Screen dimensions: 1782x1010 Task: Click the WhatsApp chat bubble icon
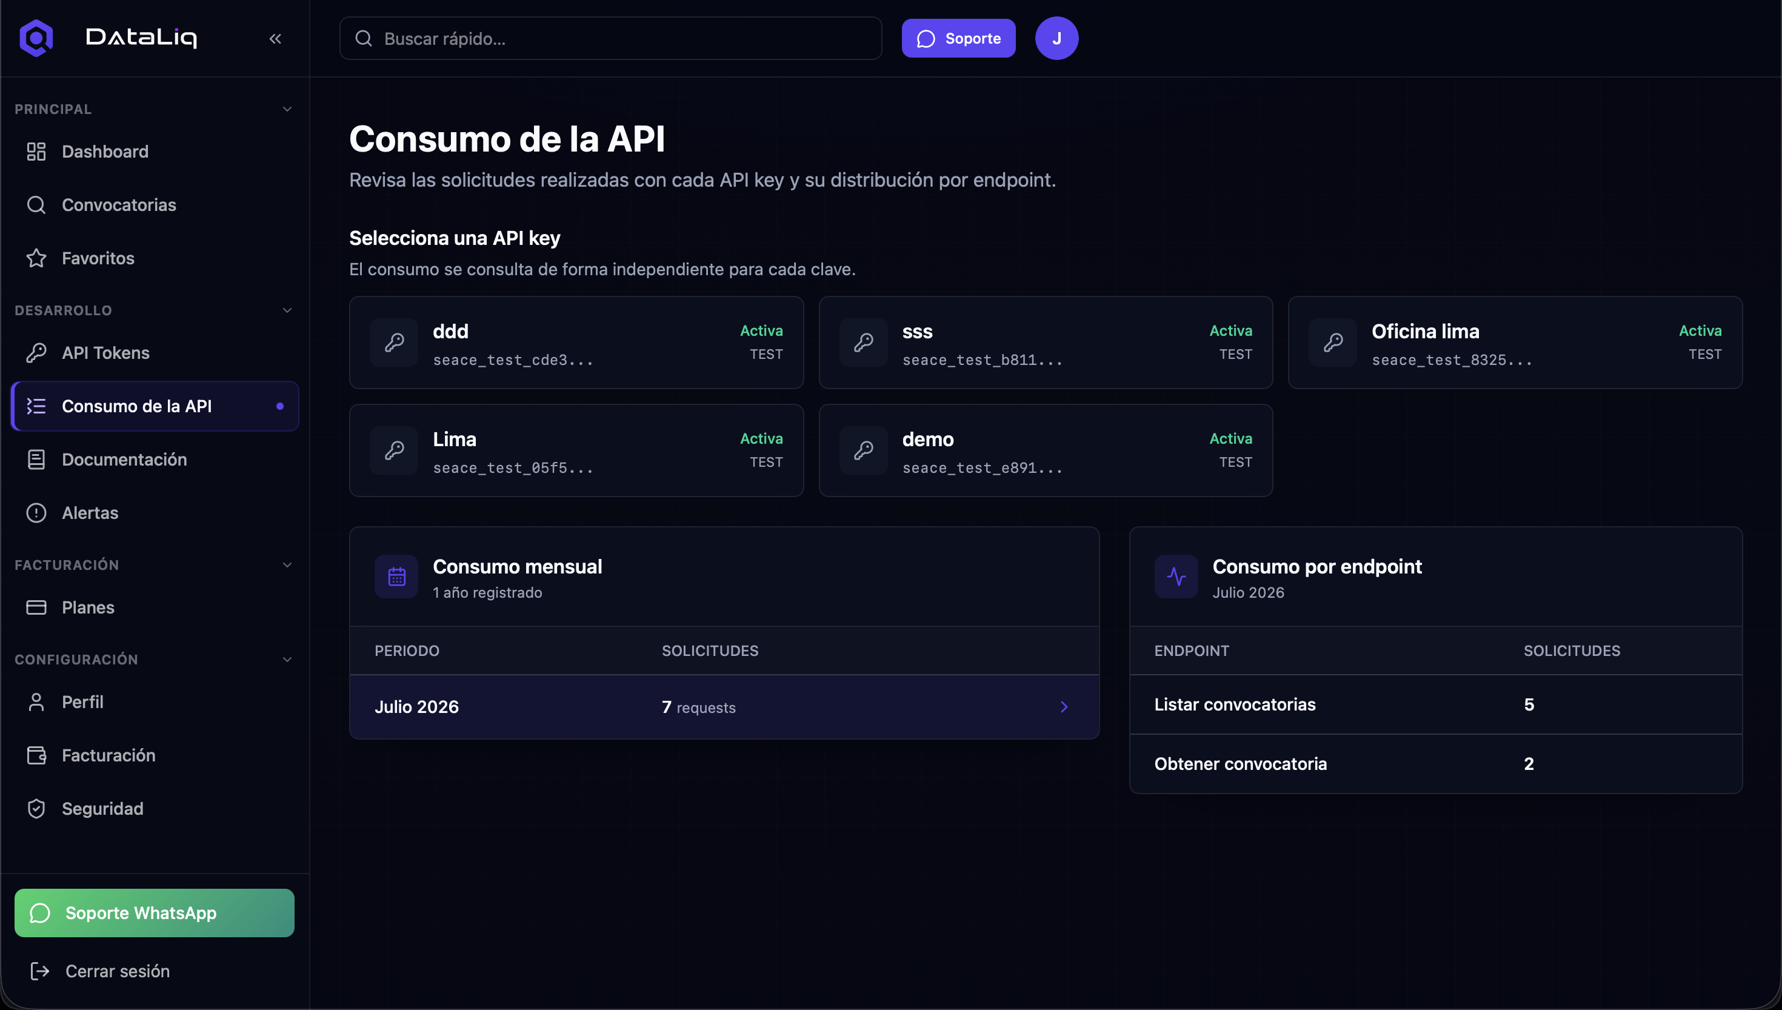[x=39, y=913]
